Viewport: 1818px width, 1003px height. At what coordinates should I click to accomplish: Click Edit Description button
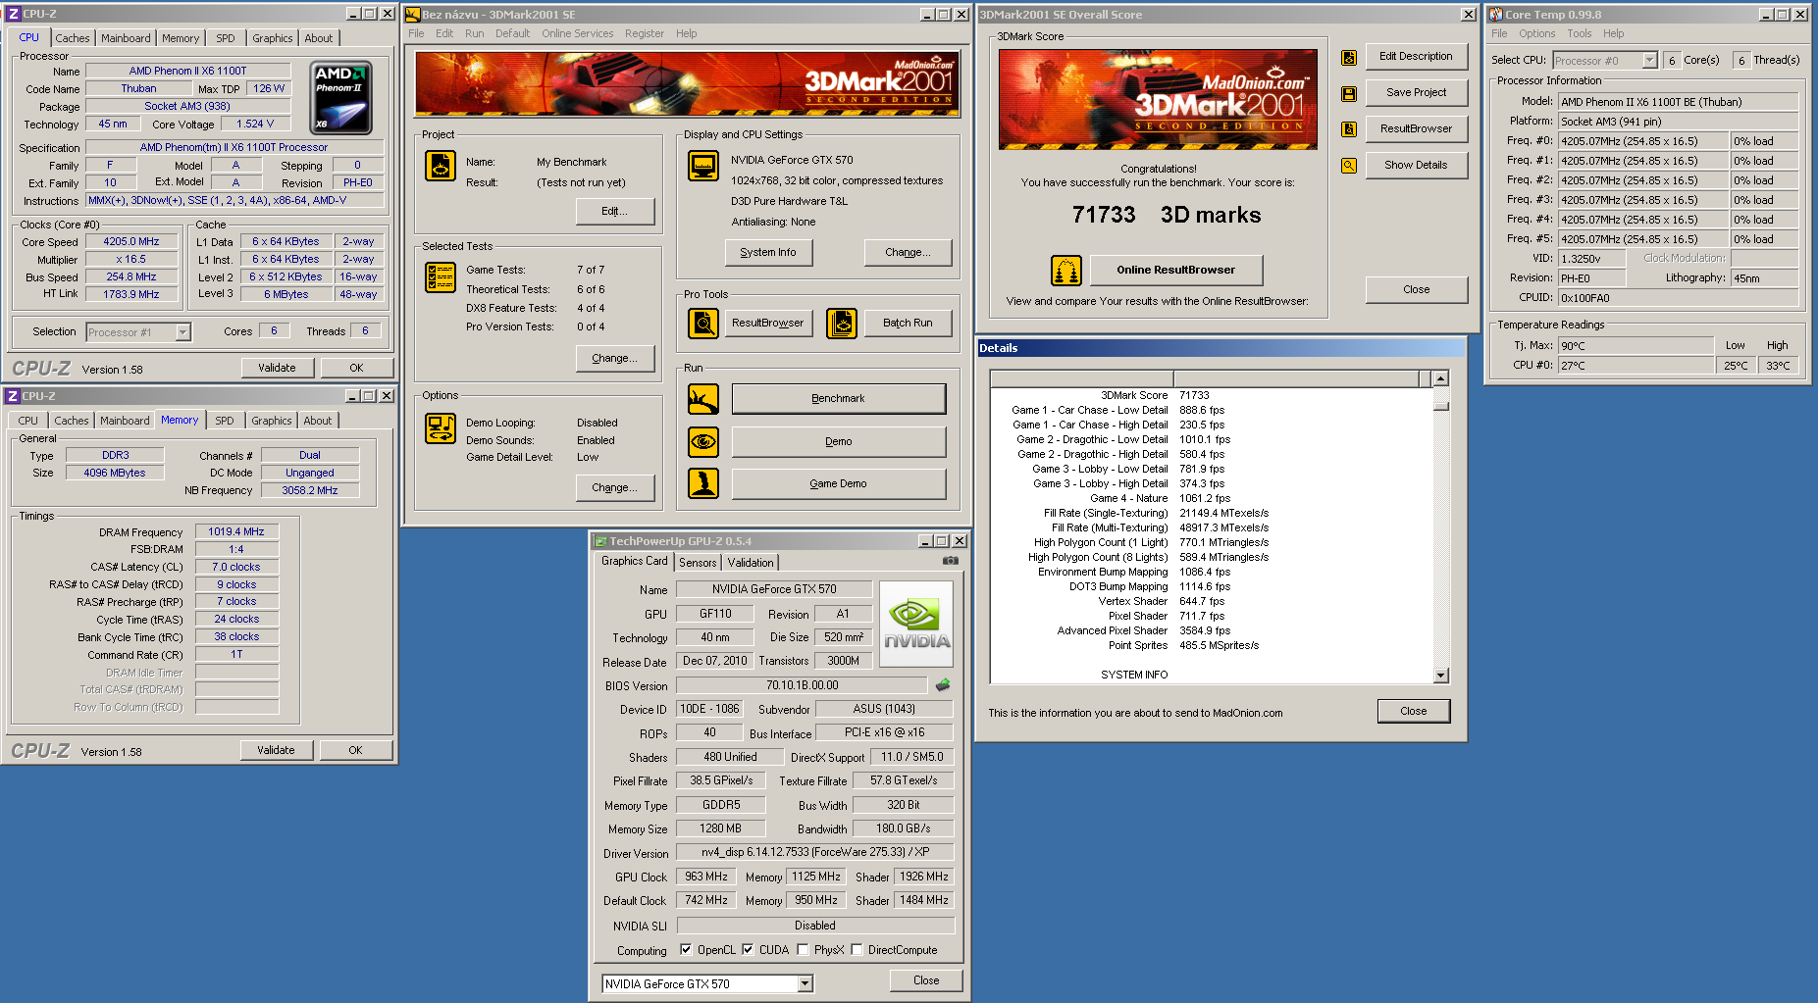pos(1416,56)
